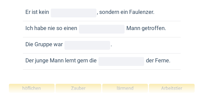Click the text 'Die Gruppe war'
This screenshot has width=203, height=101.
click(x=44, y=44)
